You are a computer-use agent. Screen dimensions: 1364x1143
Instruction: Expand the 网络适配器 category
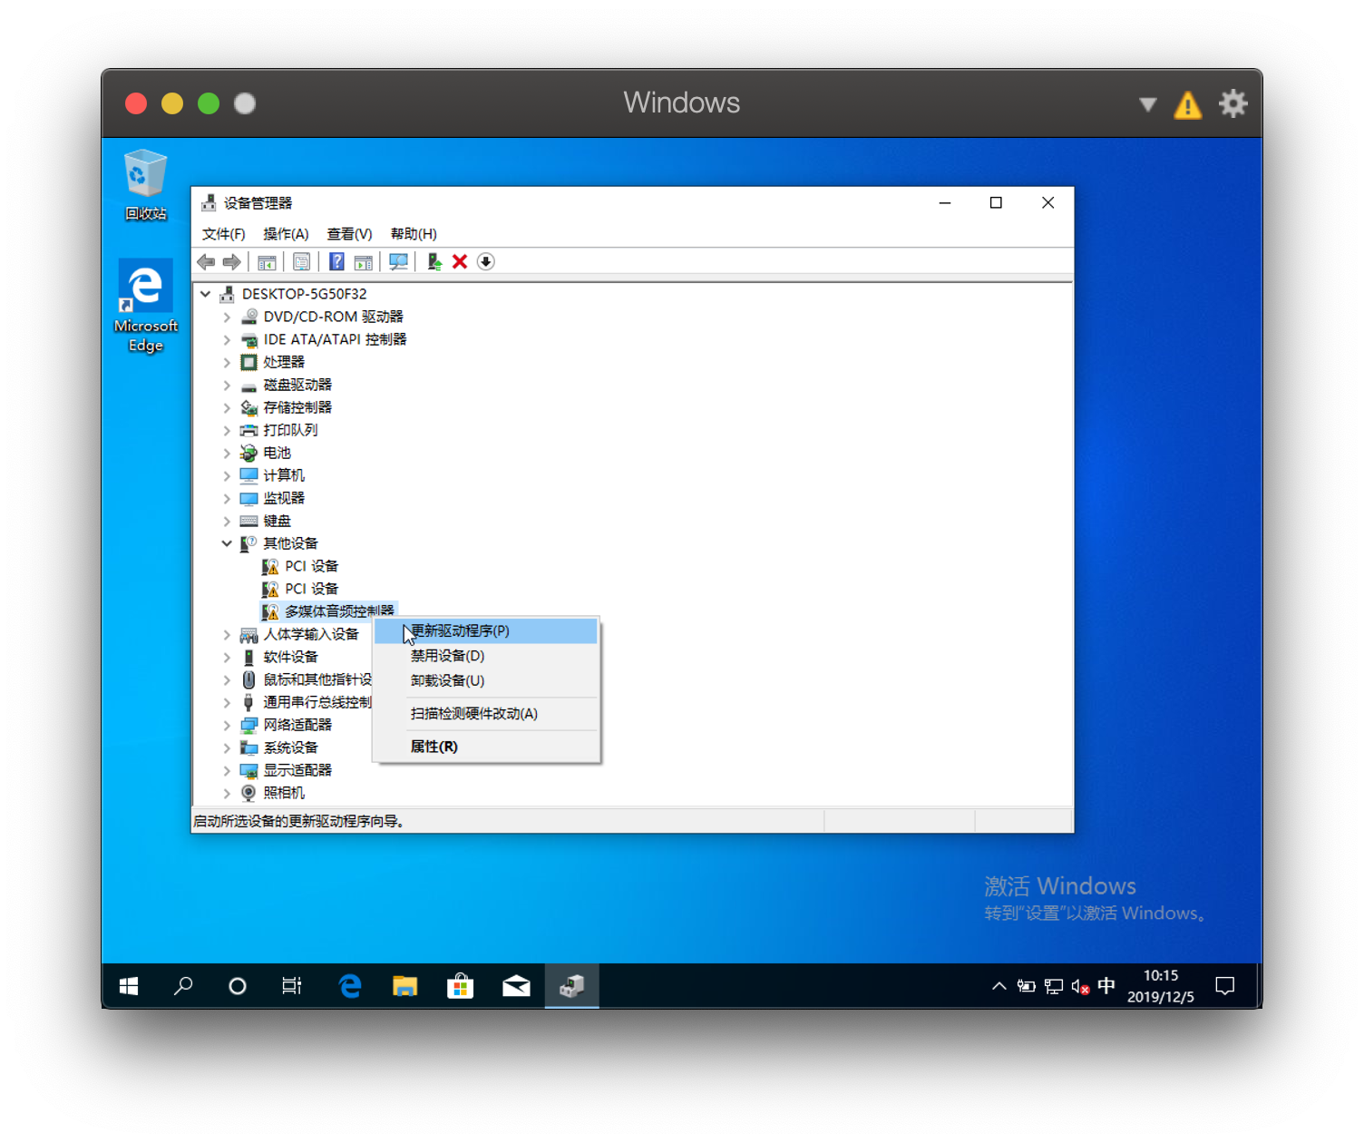click(227, 725)
